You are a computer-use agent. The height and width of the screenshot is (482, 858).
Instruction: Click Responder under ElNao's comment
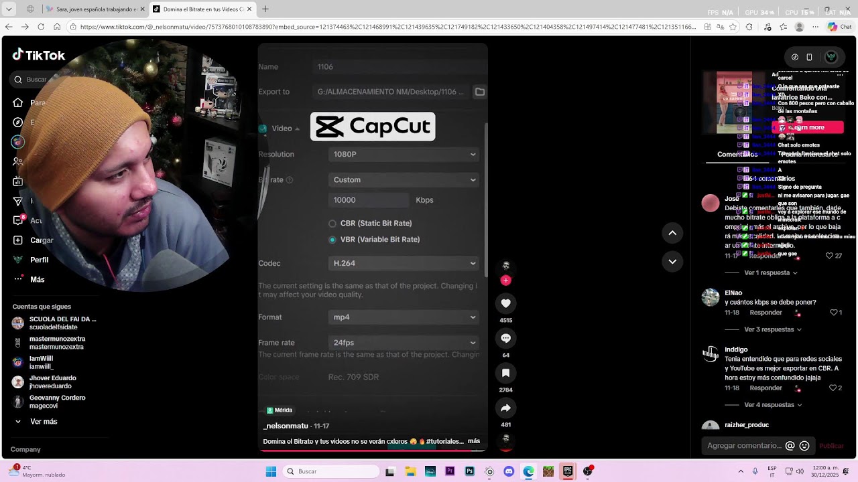click(x=765, y=313)
